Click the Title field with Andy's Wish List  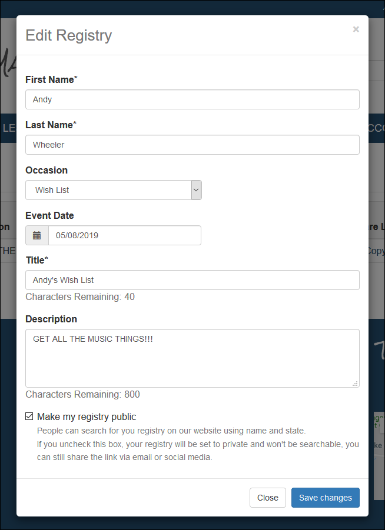pyautogui.click(x=192, y=280)
